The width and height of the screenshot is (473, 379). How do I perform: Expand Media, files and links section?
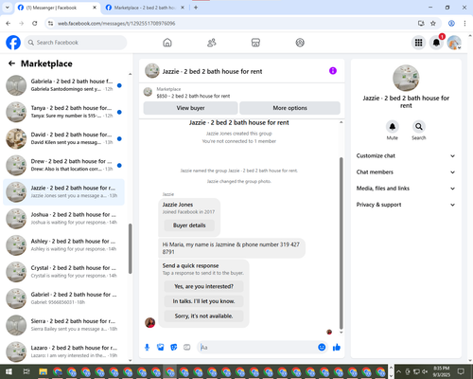pos(406,189)
